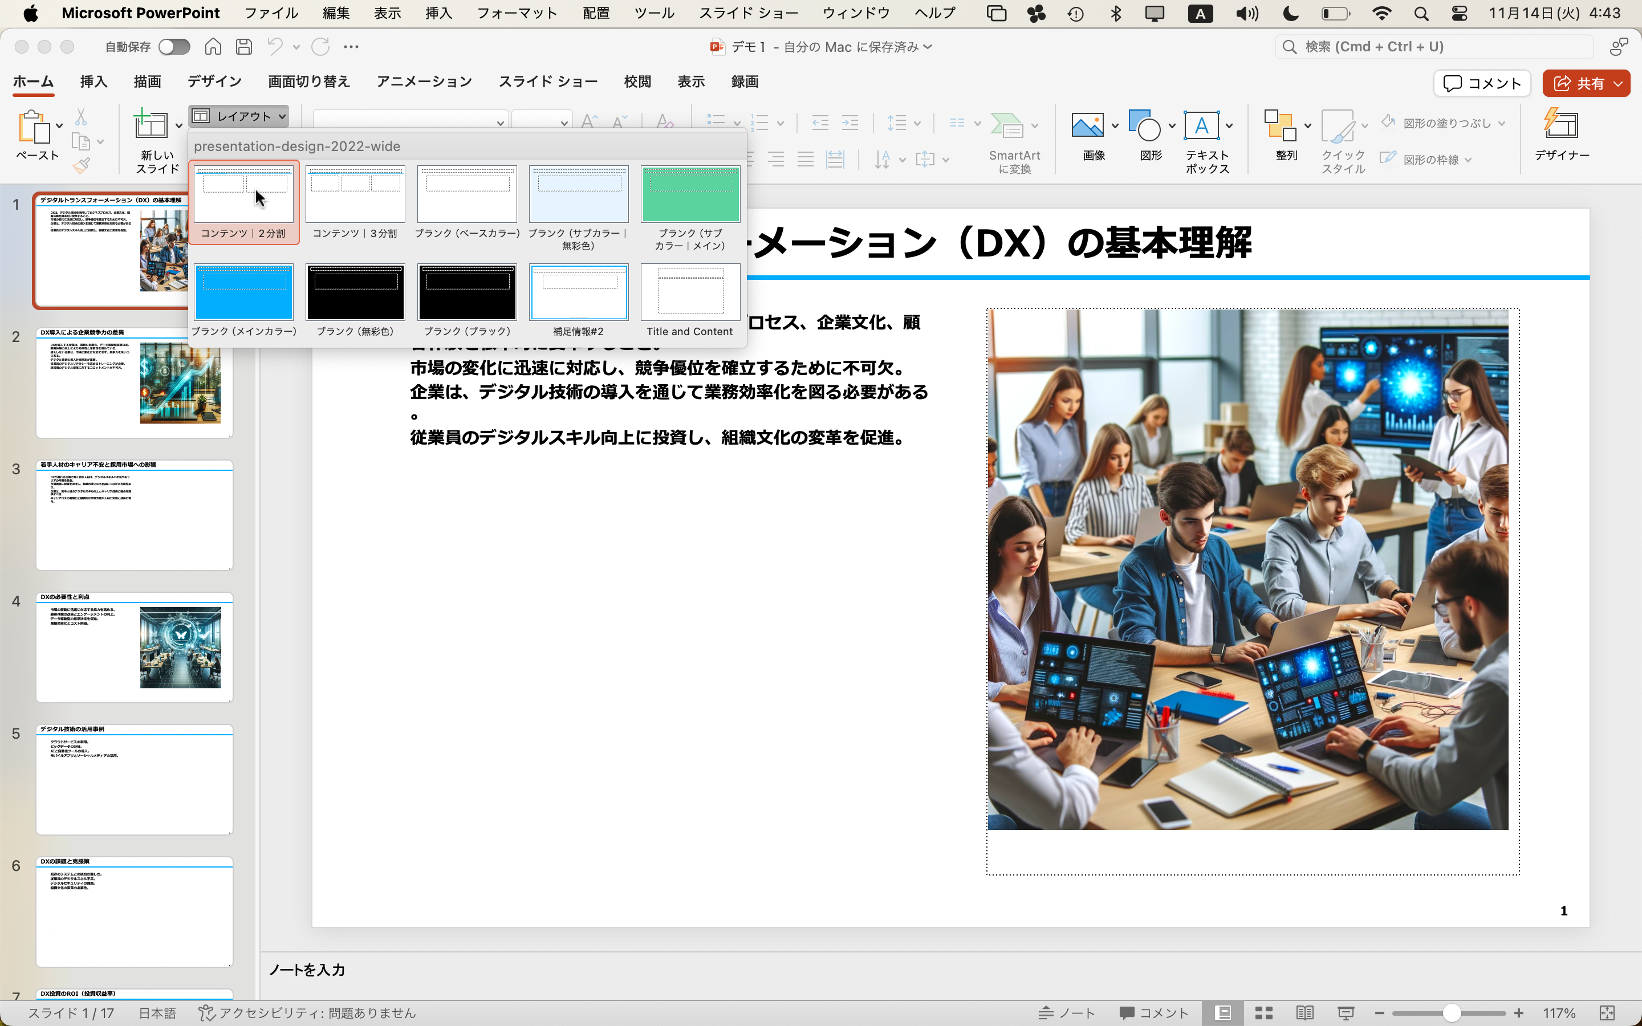Select slide 4 thumbnail

(x=135, y=647)
